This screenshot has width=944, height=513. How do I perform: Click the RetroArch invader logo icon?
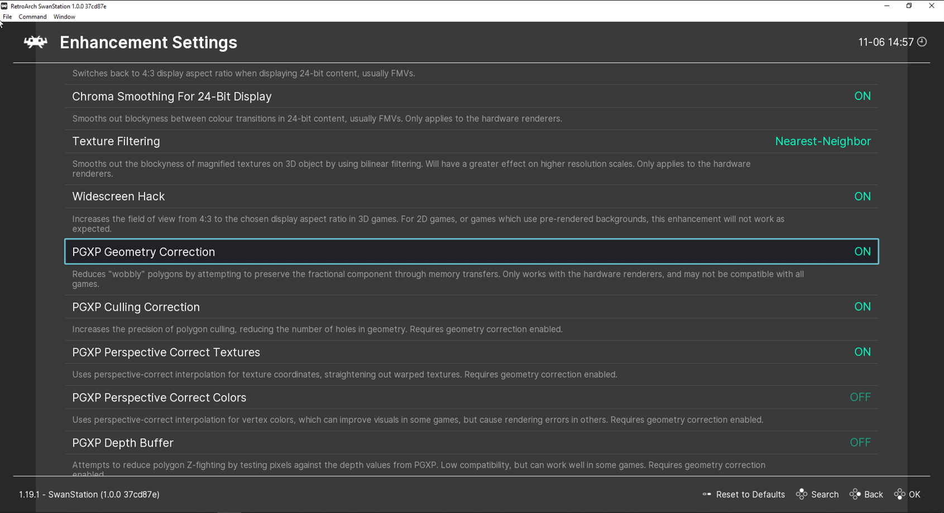[x=35, y=42]
